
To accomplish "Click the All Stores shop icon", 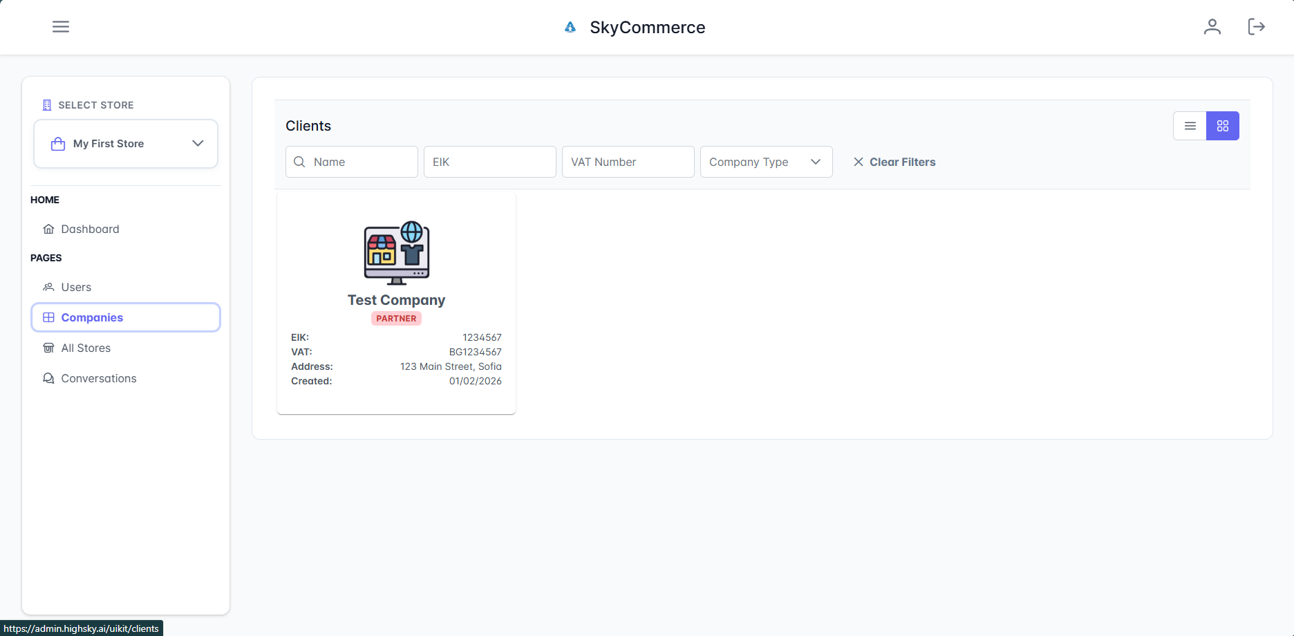I will (48, 348).
